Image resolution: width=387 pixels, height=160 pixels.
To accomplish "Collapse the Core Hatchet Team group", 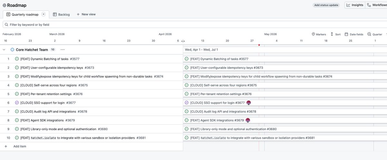I will 4,50.
